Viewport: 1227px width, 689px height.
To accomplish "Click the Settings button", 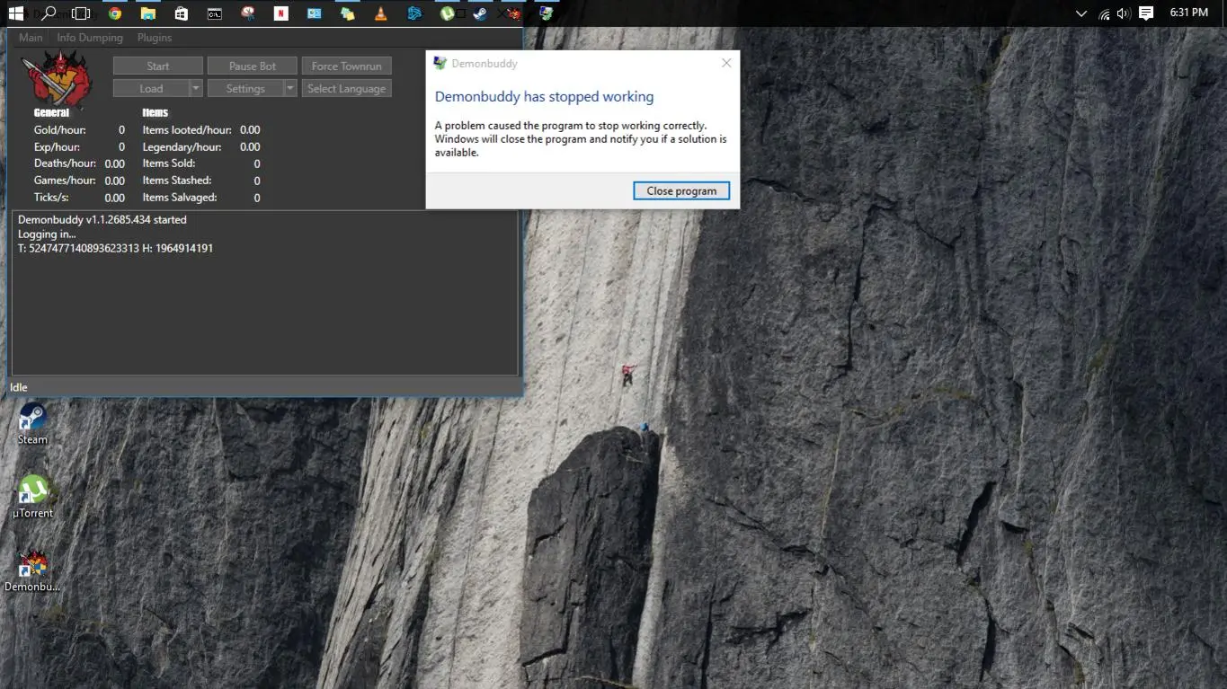I will [245, 89].
